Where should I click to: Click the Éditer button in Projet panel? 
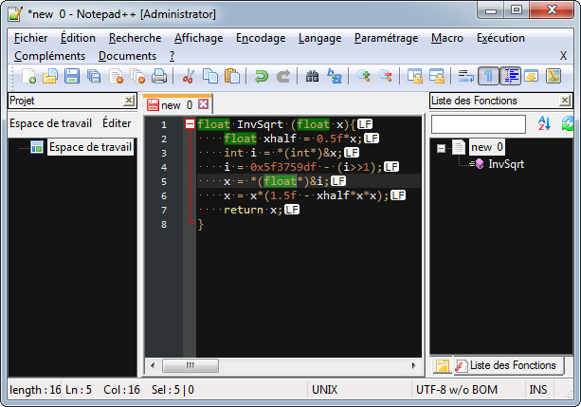117,122
